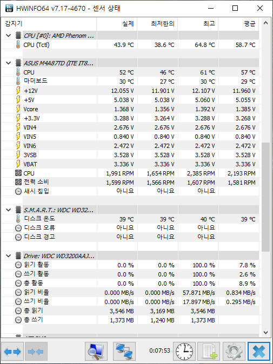The image size is (273, 364).
Task: Click the 디스크 오류 status icon
Action: [18, 228]
